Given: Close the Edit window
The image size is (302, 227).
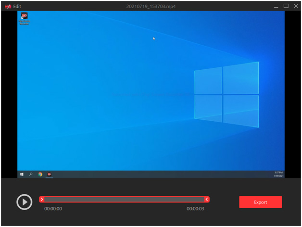Looking at the screenshot, I should pyautogui.click(x=296, y=6).
